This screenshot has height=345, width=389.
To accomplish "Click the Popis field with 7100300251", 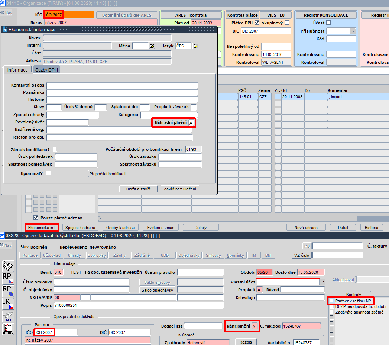I will [139, 305].
